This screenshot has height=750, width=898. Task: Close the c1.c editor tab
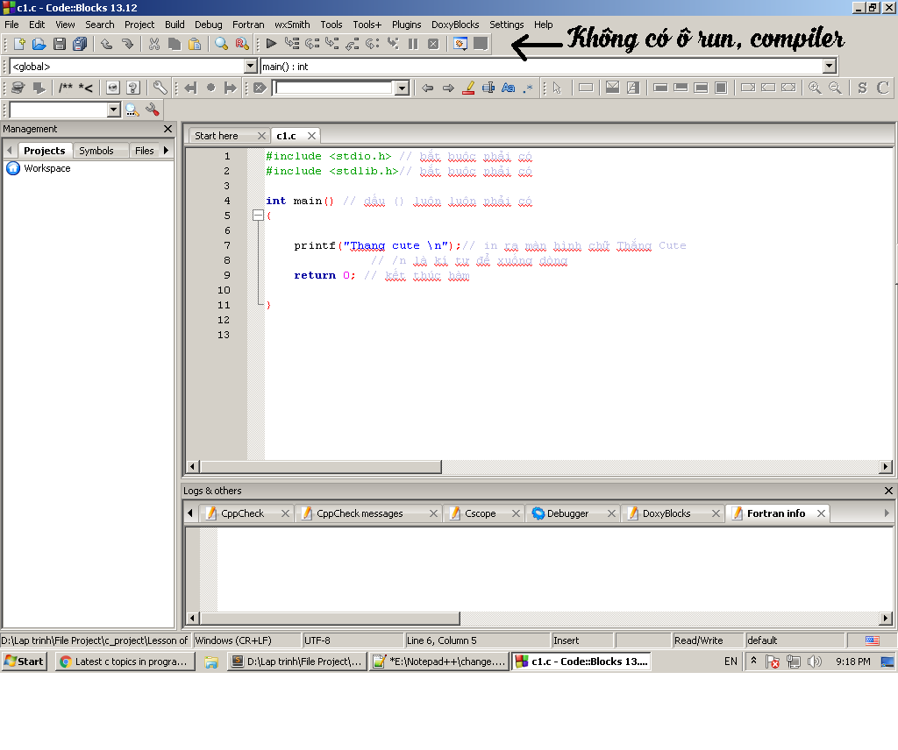[311, 136]
